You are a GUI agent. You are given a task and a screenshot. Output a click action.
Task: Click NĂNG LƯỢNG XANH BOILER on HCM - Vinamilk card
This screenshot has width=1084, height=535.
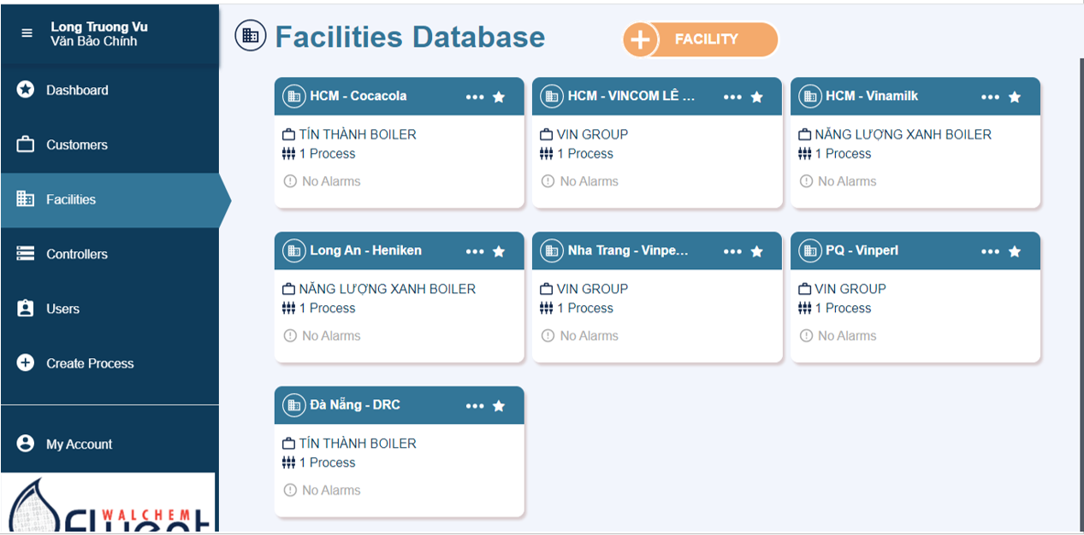[x=903, y=134]
